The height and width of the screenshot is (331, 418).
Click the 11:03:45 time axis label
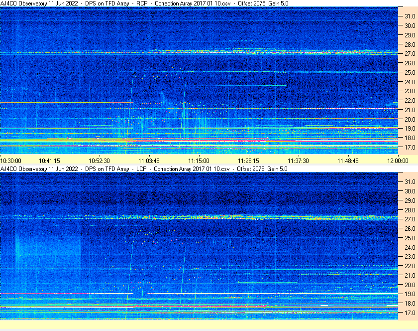pos(149,161)
